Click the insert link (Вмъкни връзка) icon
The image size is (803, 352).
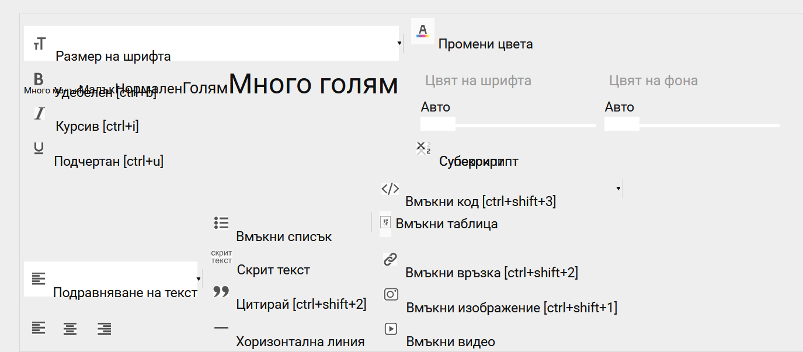(390, 259)
